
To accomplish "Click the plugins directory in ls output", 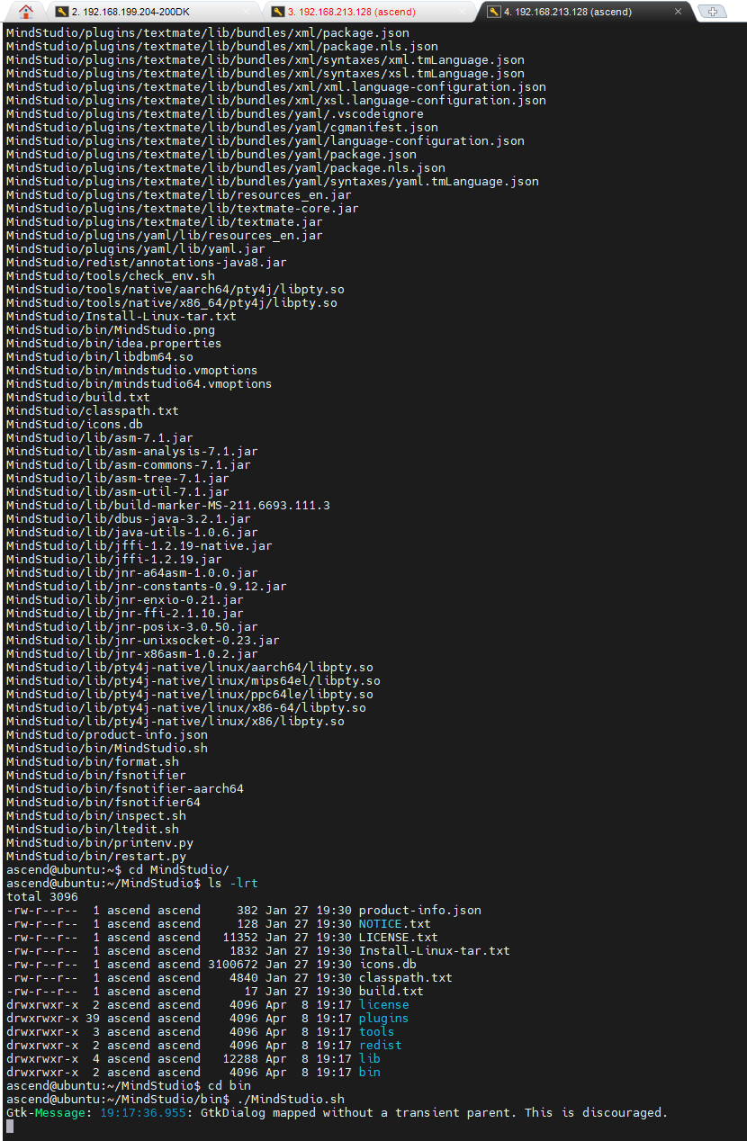I will tap(383, 1018).
